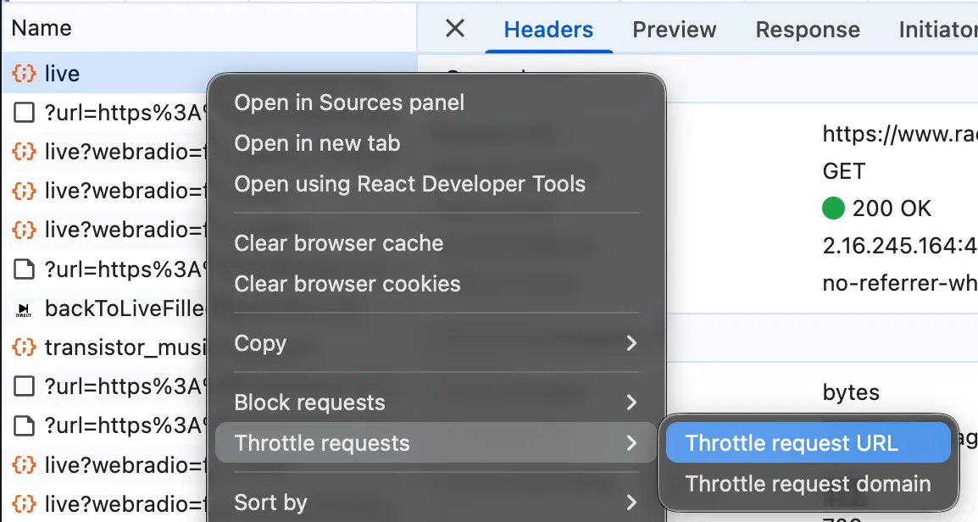
Task: Click the GET request method value
Action: click(x=844, y=171)
